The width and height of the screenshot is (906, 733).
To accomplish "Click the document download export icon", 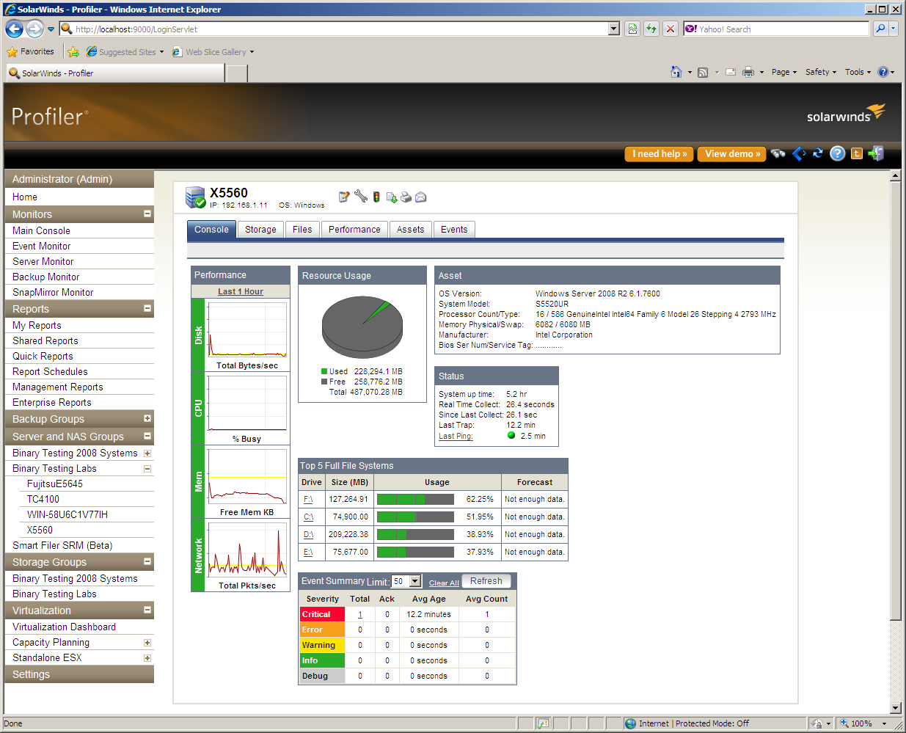I will click(x=392, y=197).
